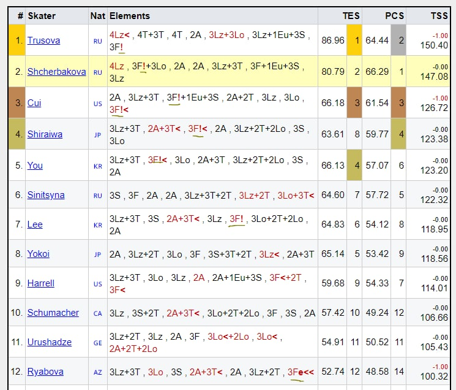456x390 pixels.
Task: Click the Lee skater link
Action: (x=35, y=224)
